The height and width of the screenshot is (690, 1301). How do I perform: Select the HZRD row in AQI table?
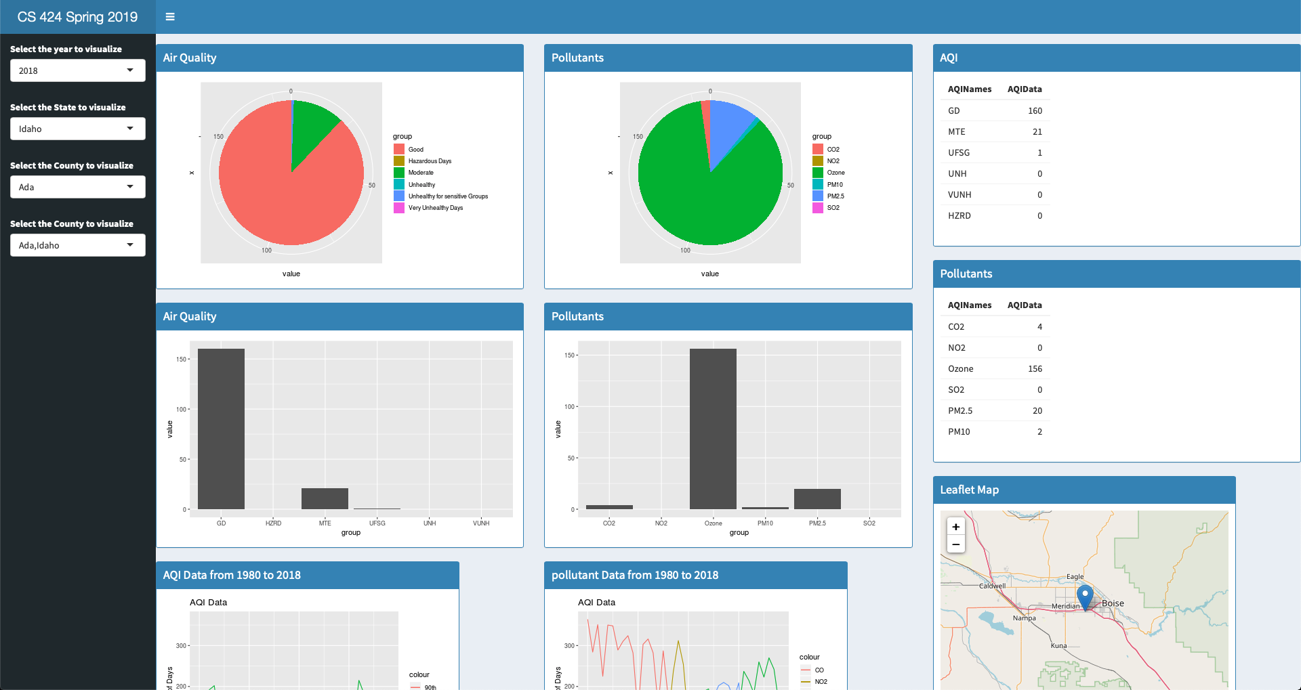995,215
